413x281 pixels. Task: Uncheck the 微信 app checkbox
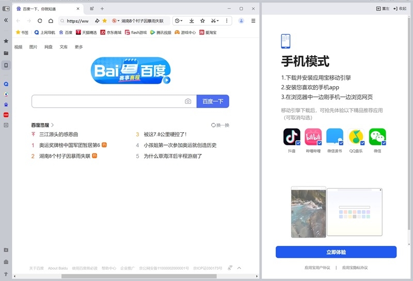[384, 143]
